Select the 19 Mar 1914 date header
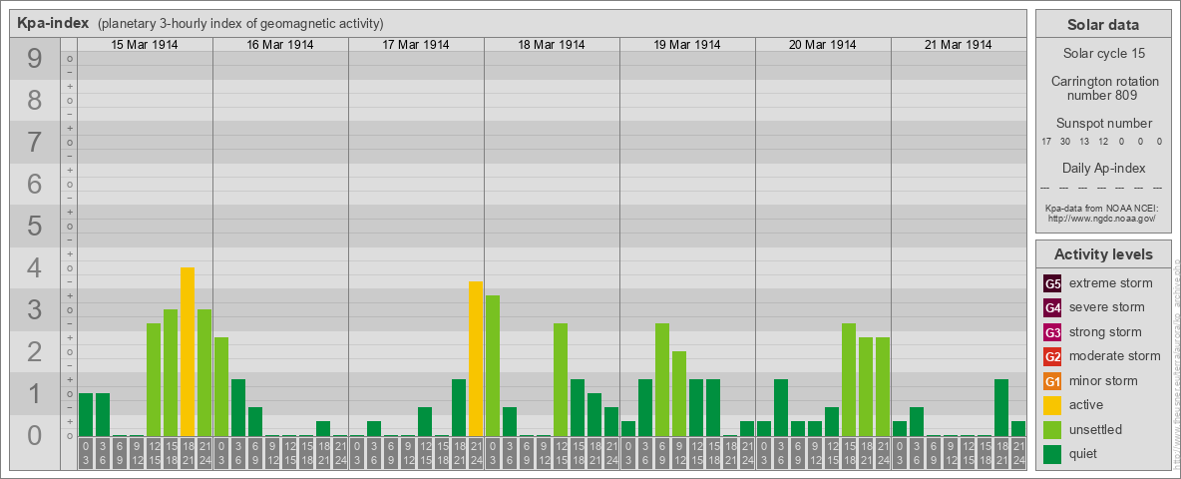This screenshot has width=1181, height=479. pyautogui.click(x=687, y=45)
